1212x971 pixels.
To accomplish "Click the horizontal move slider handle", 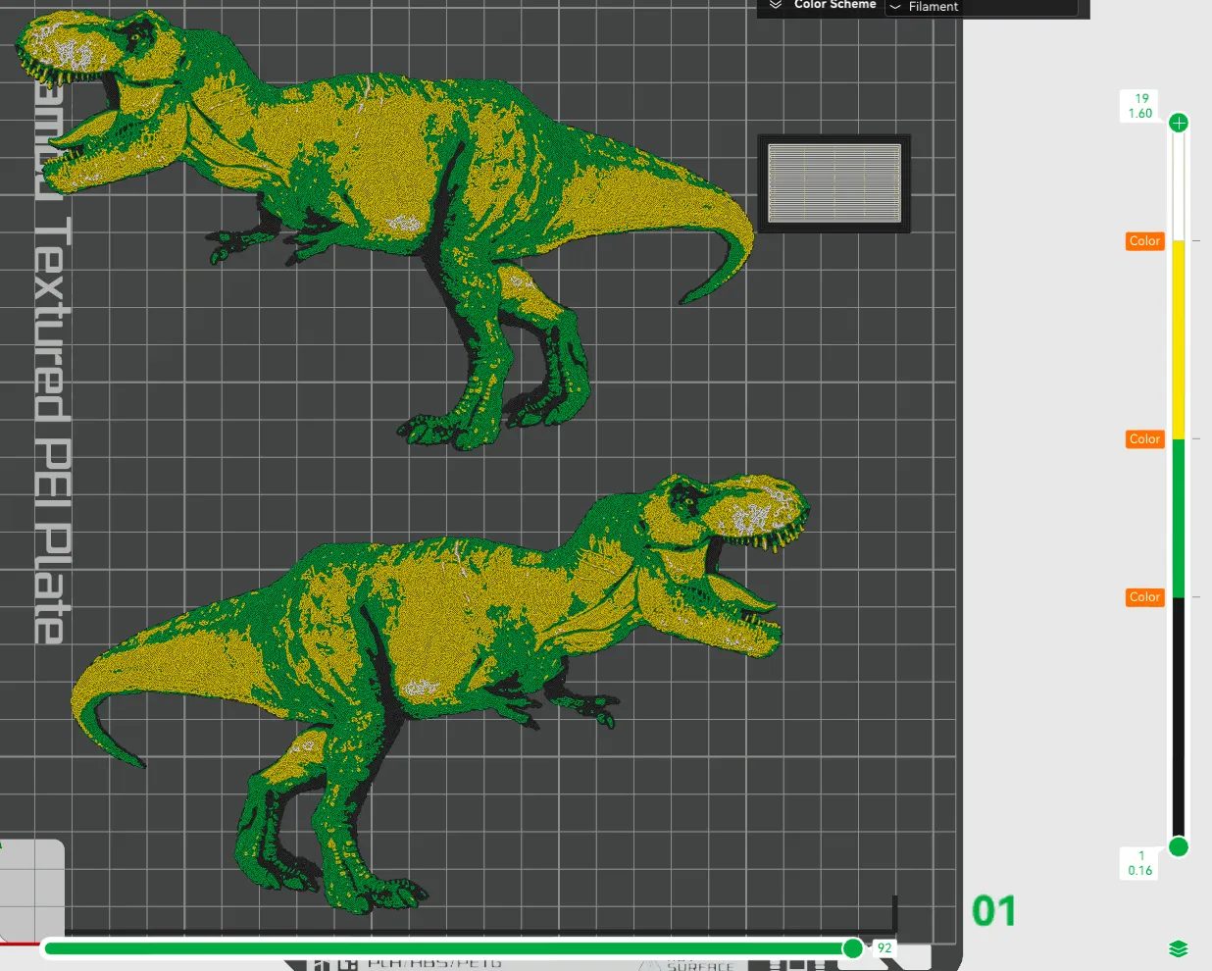I will 853,947.
